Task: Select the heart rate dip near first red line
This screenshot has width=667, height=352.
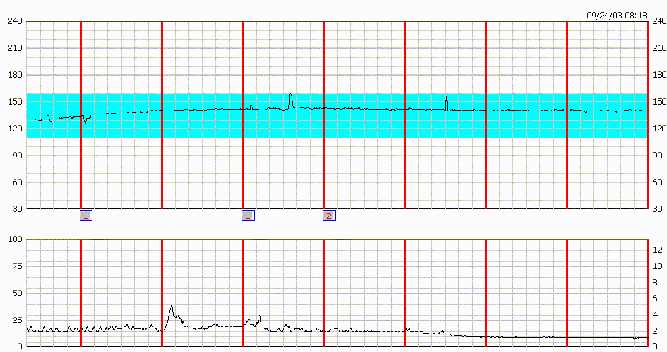Action: pos(85,122)
